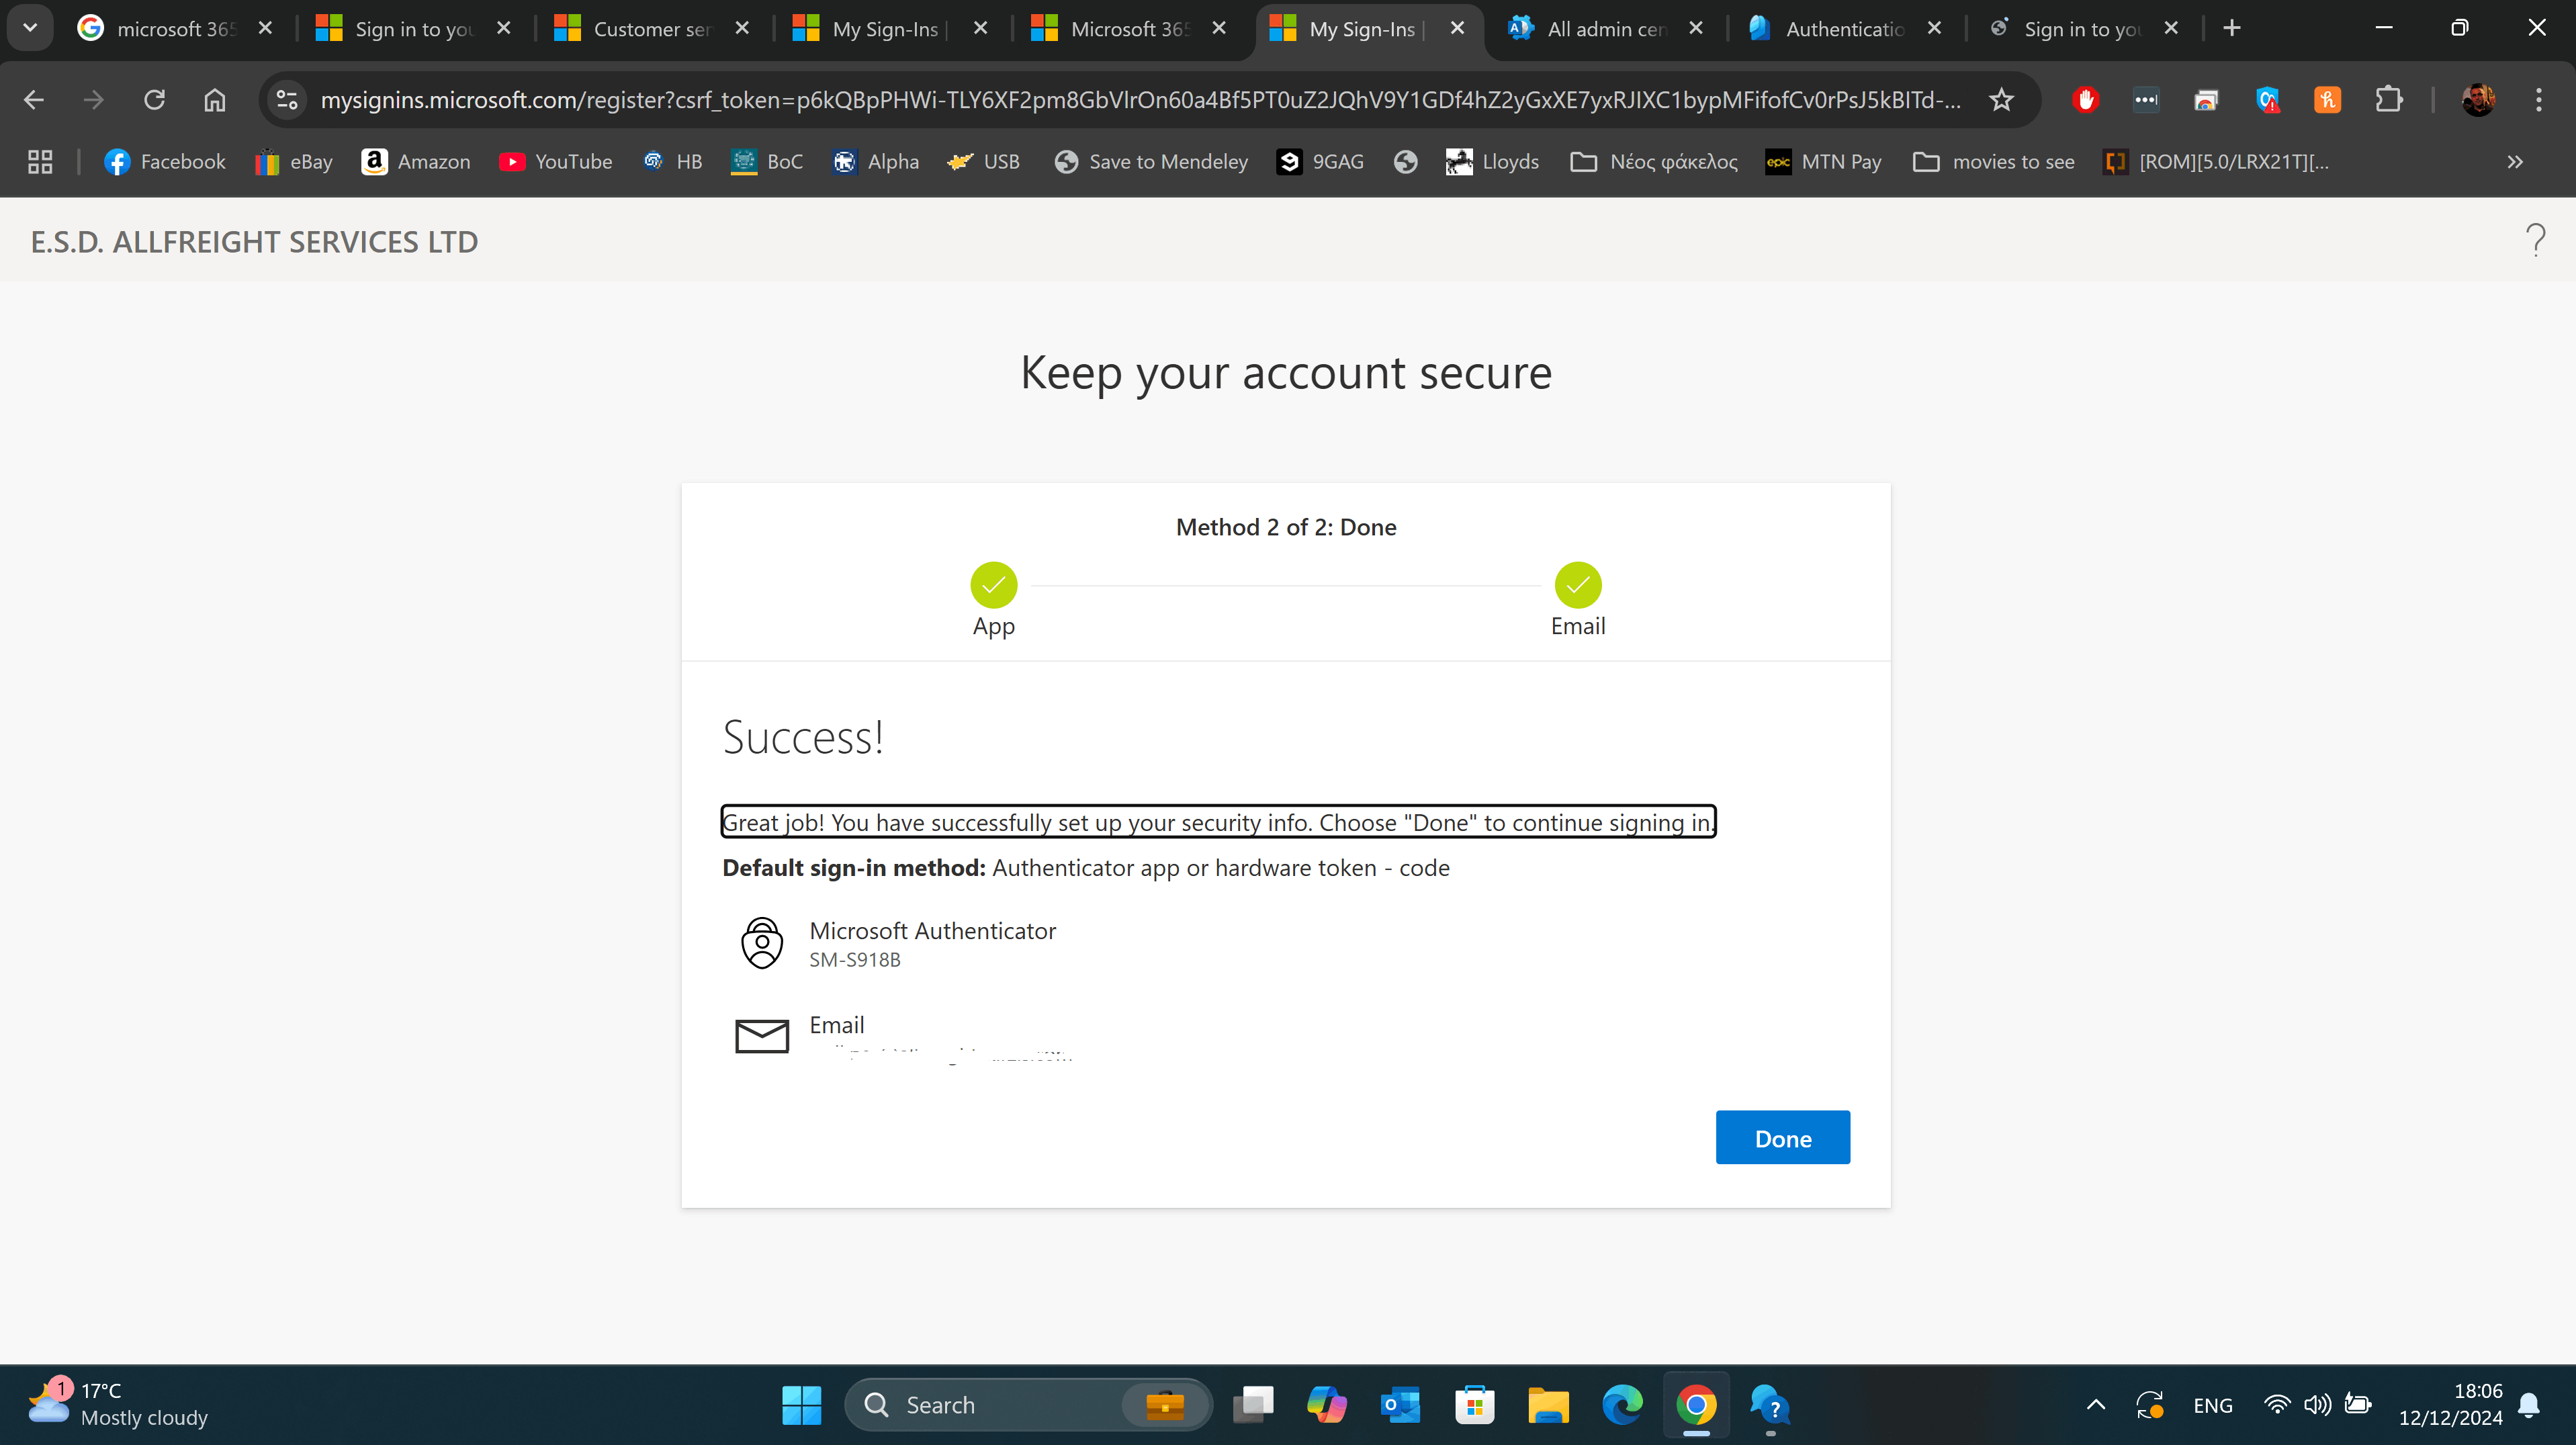
Task: Open the notifications bell icon
Action: tap(2529, 1405)
